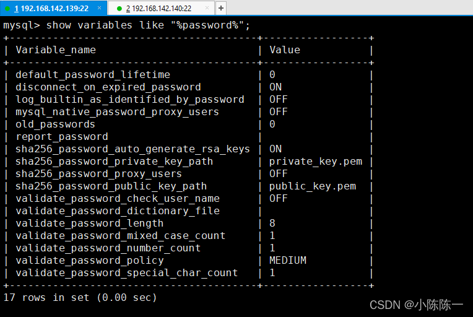Image resolution: width=473 pixels, height=317 pixels.
Task: Close the 192.168.142.140:22 session tab
Action: tap(207, 8)
